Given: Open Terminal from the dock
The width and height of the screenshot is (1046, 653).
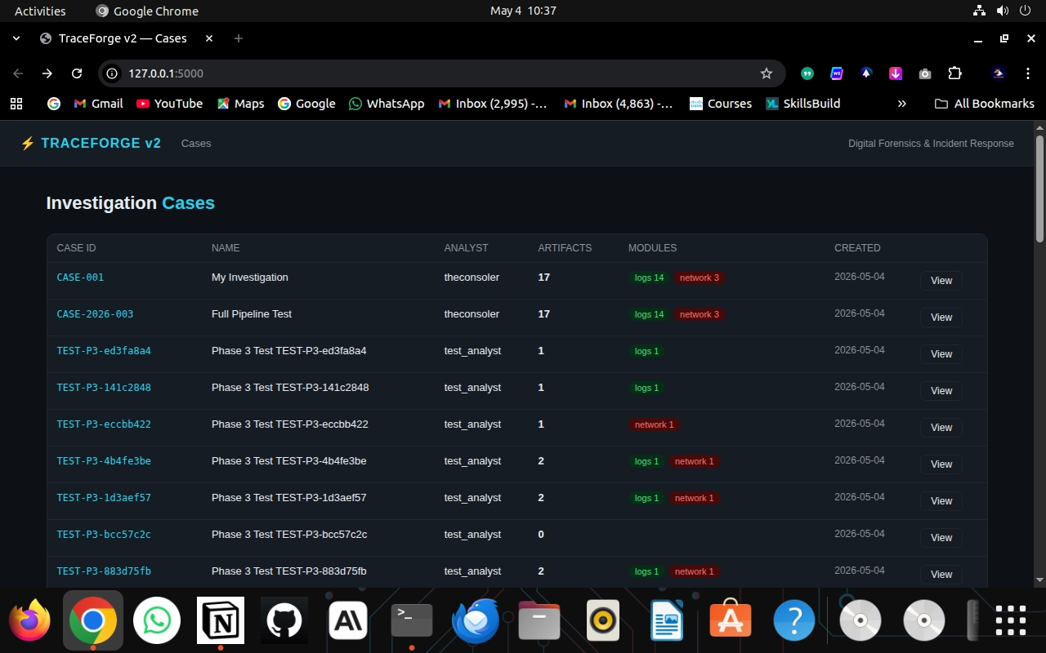Looking at the screenshot, I should (412, 620).
